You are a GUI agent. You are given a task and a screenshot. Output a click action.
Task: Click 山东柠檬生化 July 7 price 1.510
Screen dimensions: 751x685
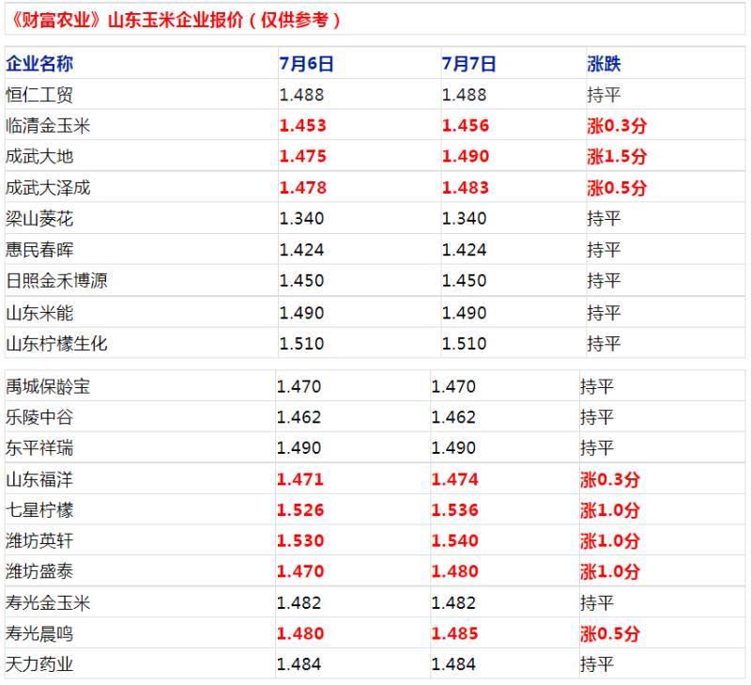pyautogui.click(x=464, y=344)
